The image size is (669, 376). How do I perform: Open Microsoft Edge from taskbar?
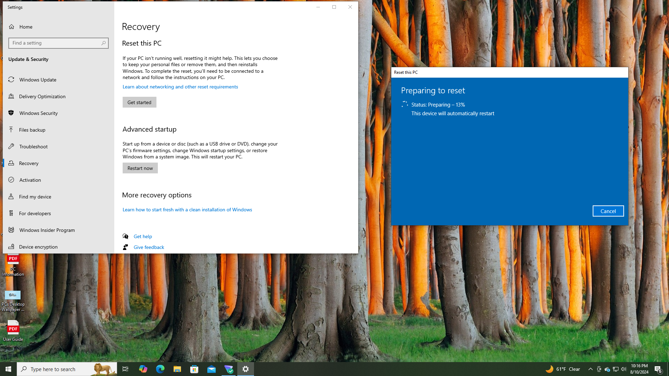(160, 369)
